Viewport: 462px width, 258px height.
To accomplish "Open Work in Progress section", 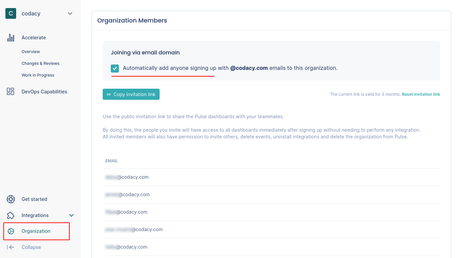I will (x=38, y=75).
